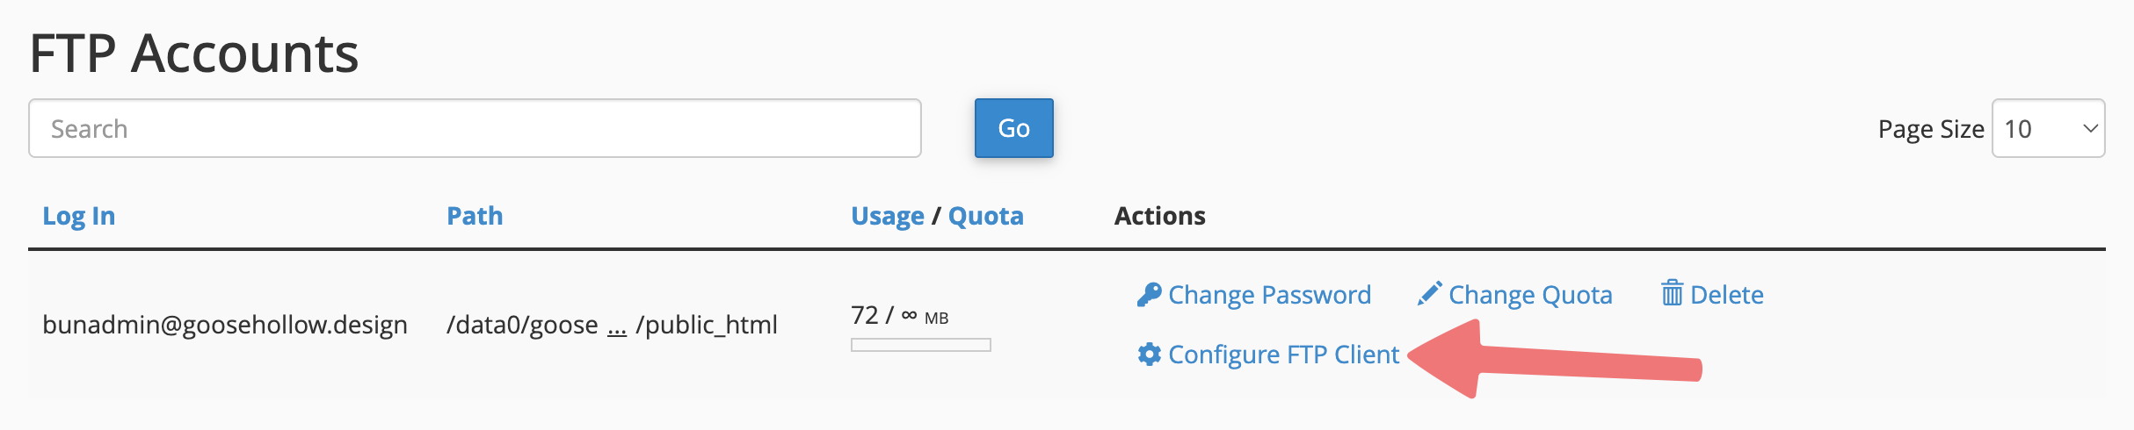
Task: Sort accounts by the Path column
Action: [x=475, y=216]
